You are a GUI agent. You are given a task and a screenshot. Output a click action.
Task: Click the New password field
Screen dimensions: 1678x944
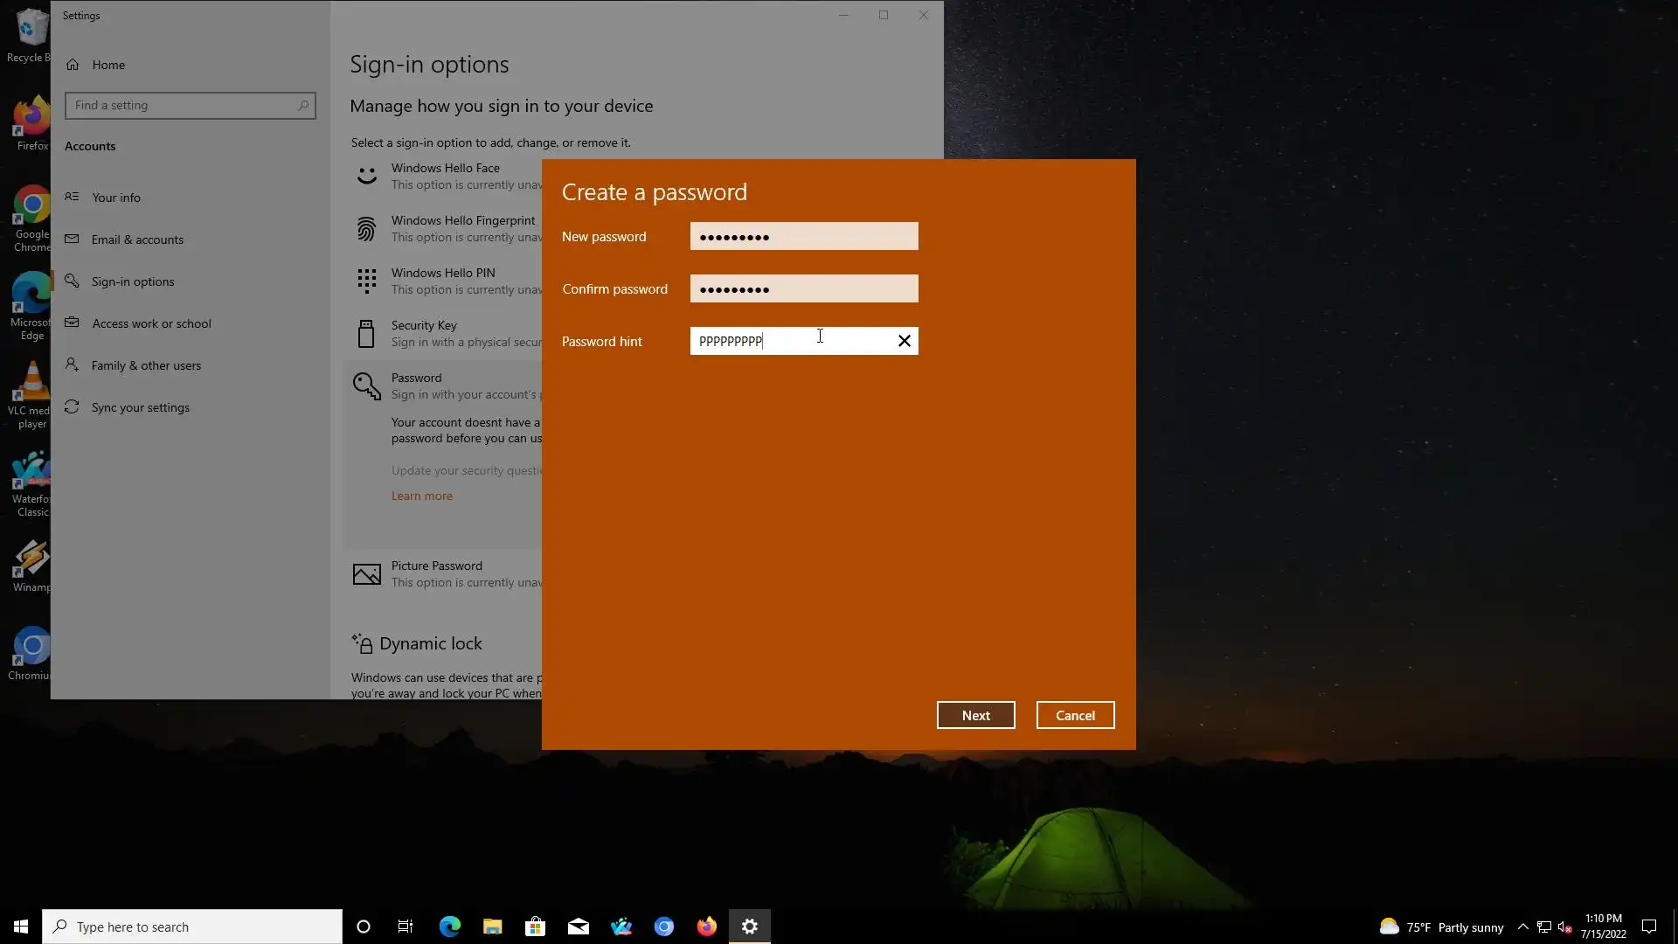pos(803,236)
